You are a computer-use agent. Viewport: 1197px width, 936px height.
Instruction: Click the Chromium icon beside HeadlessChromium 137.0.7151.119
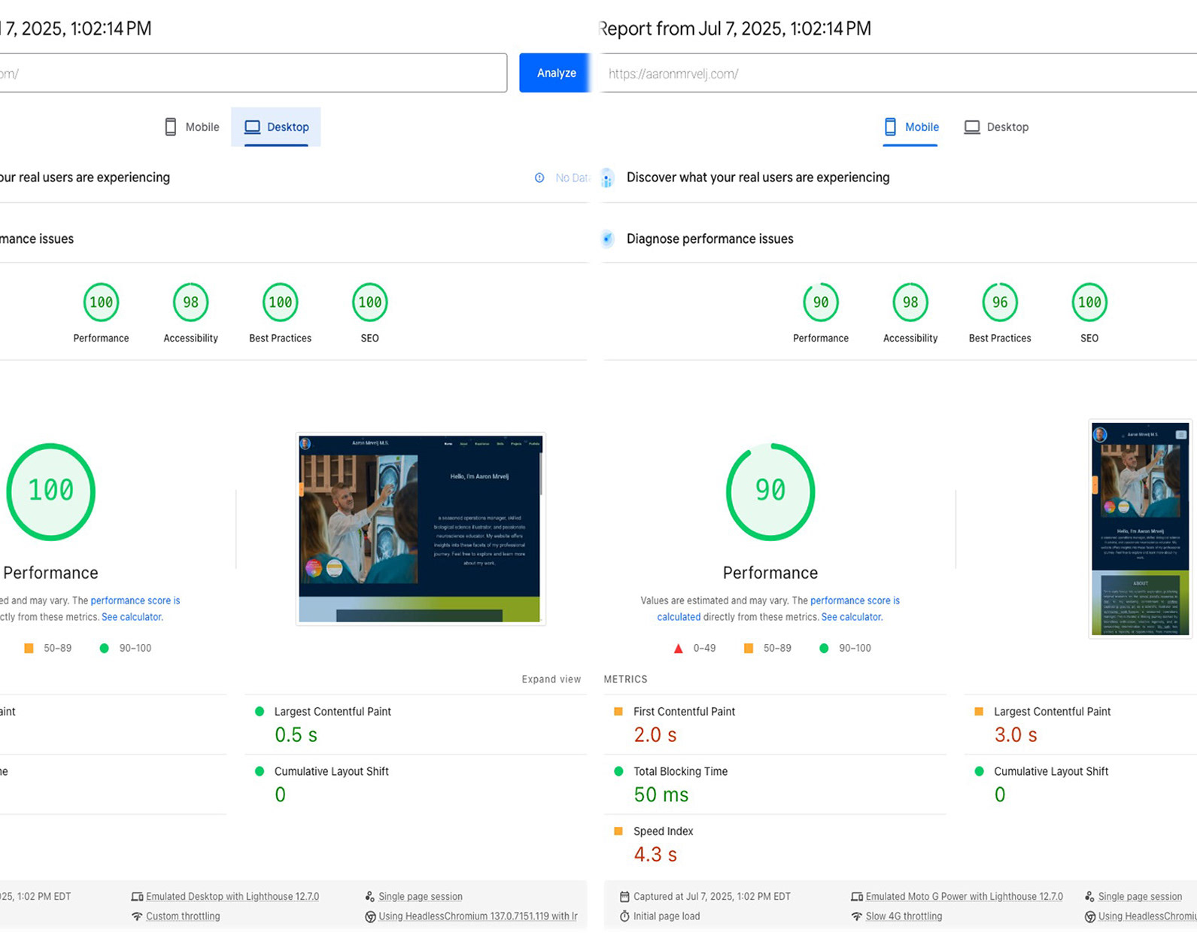[370, 916]
